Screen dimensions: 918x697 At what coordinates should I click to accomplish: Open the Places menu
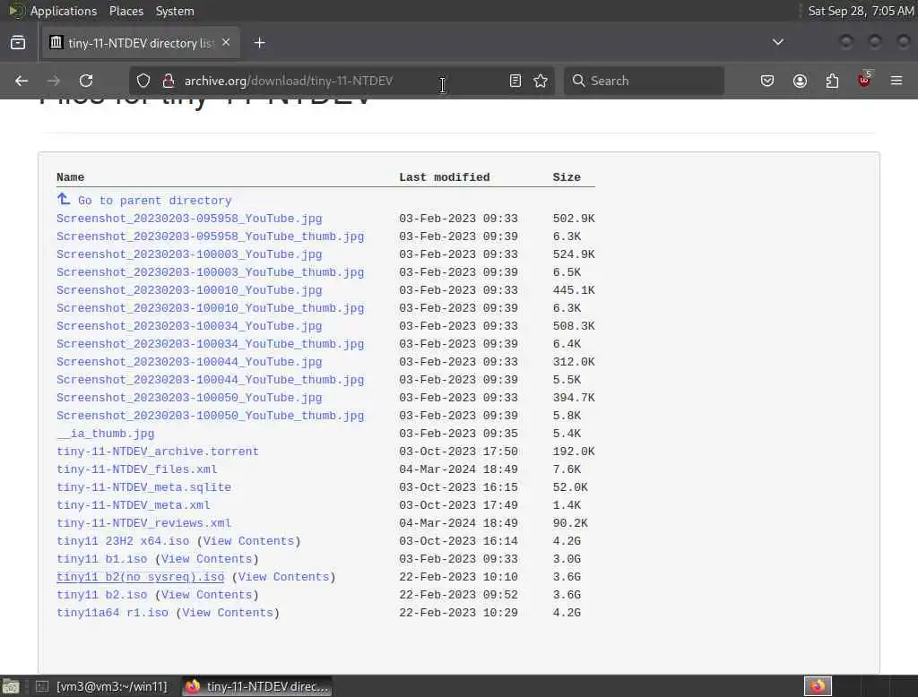coord(126,11)
